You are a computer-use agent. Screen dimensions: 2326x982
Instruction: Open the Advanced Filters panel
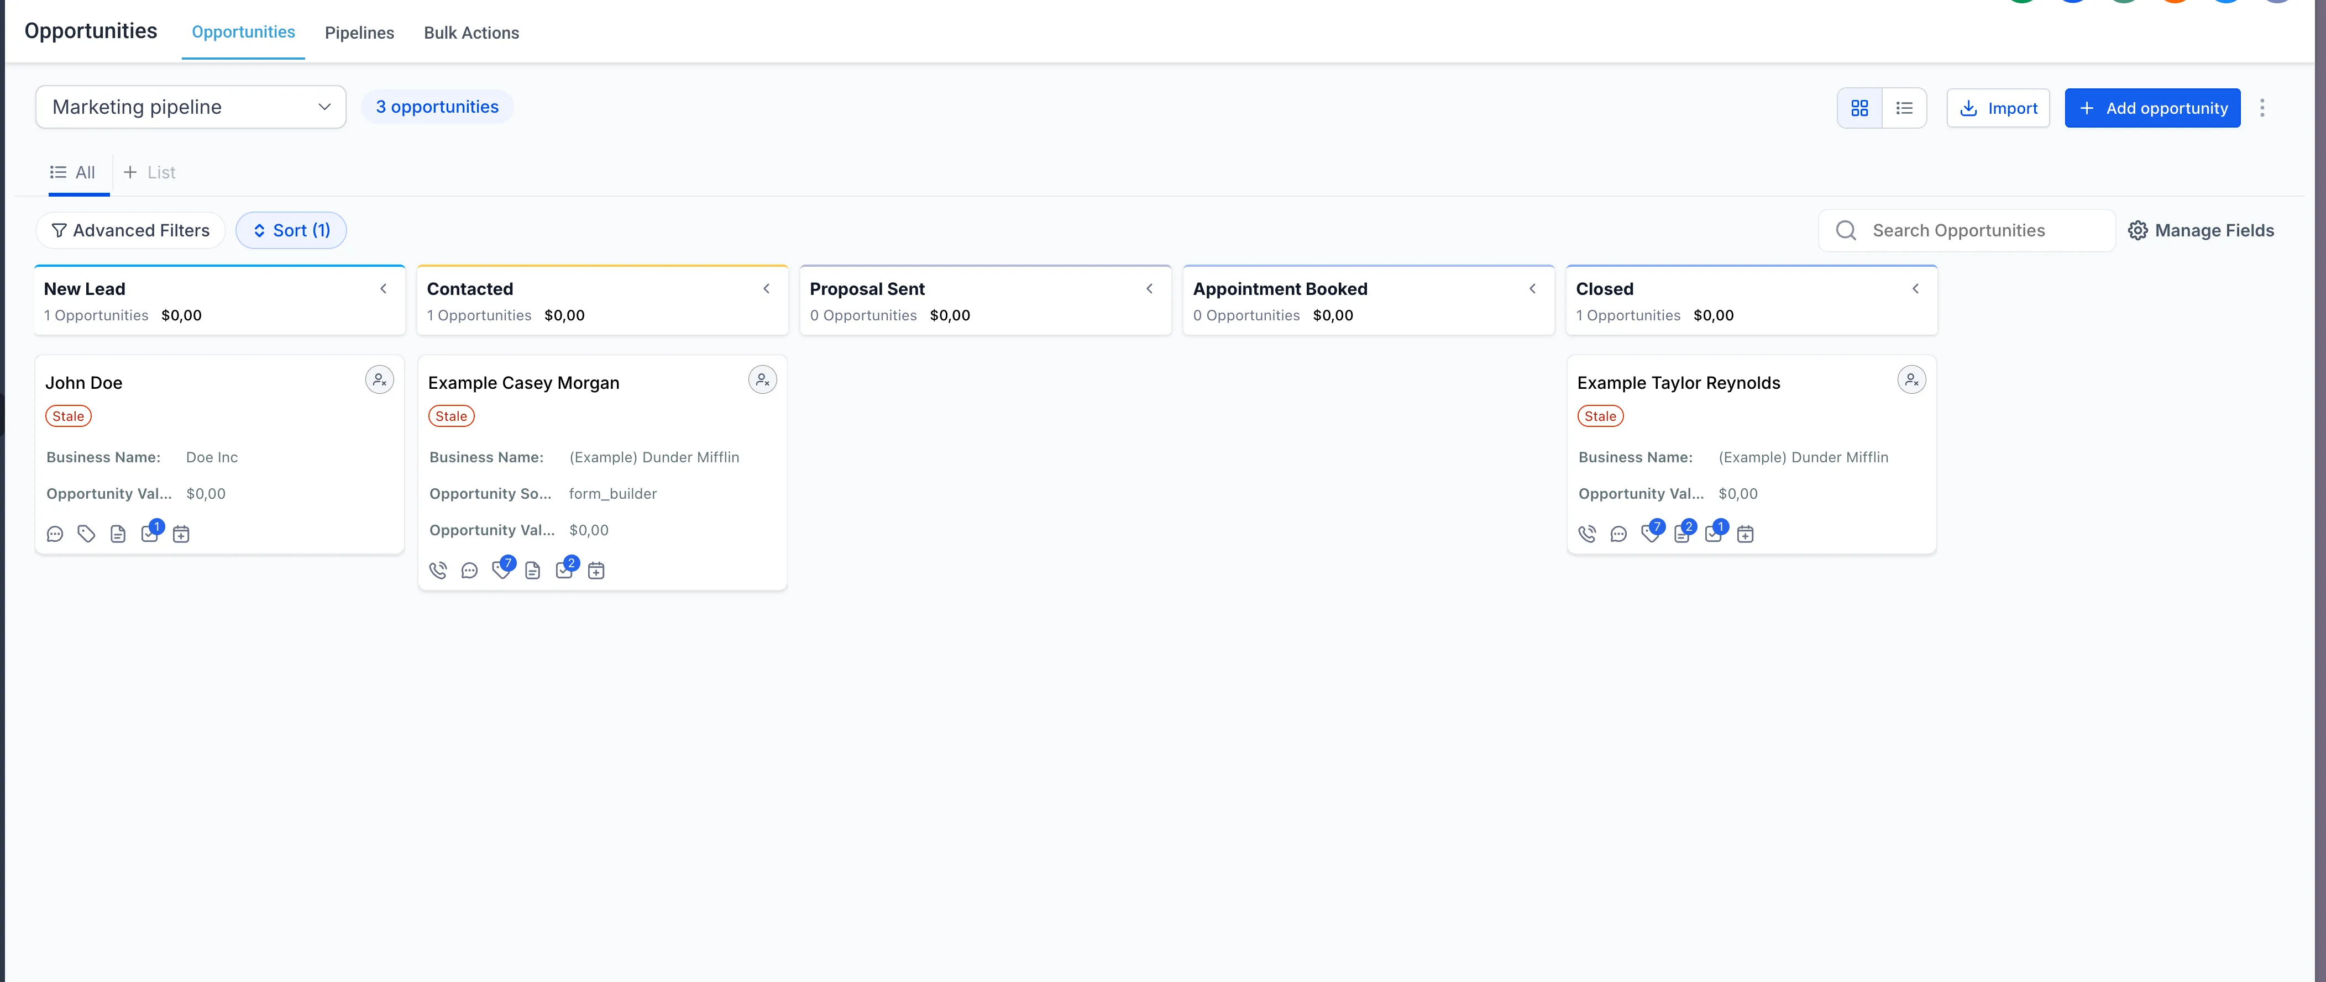pyautogui.click(x=130, y=230)
